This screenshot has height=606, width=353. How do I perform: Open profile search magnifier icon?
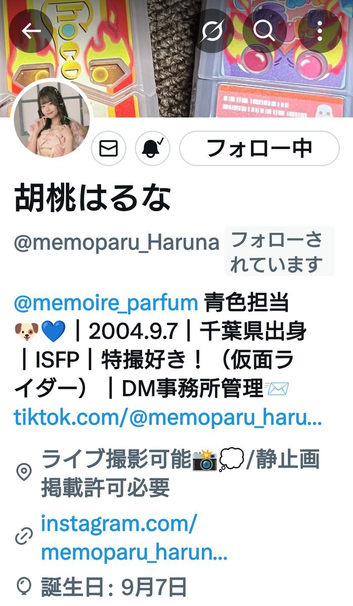(264, 30)
